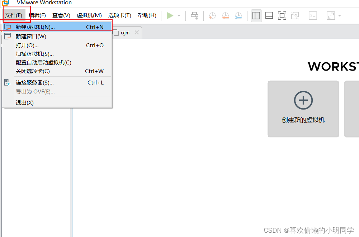
Task: Select 扫描虚拟机(S)... entry
Action: [57, 54]
